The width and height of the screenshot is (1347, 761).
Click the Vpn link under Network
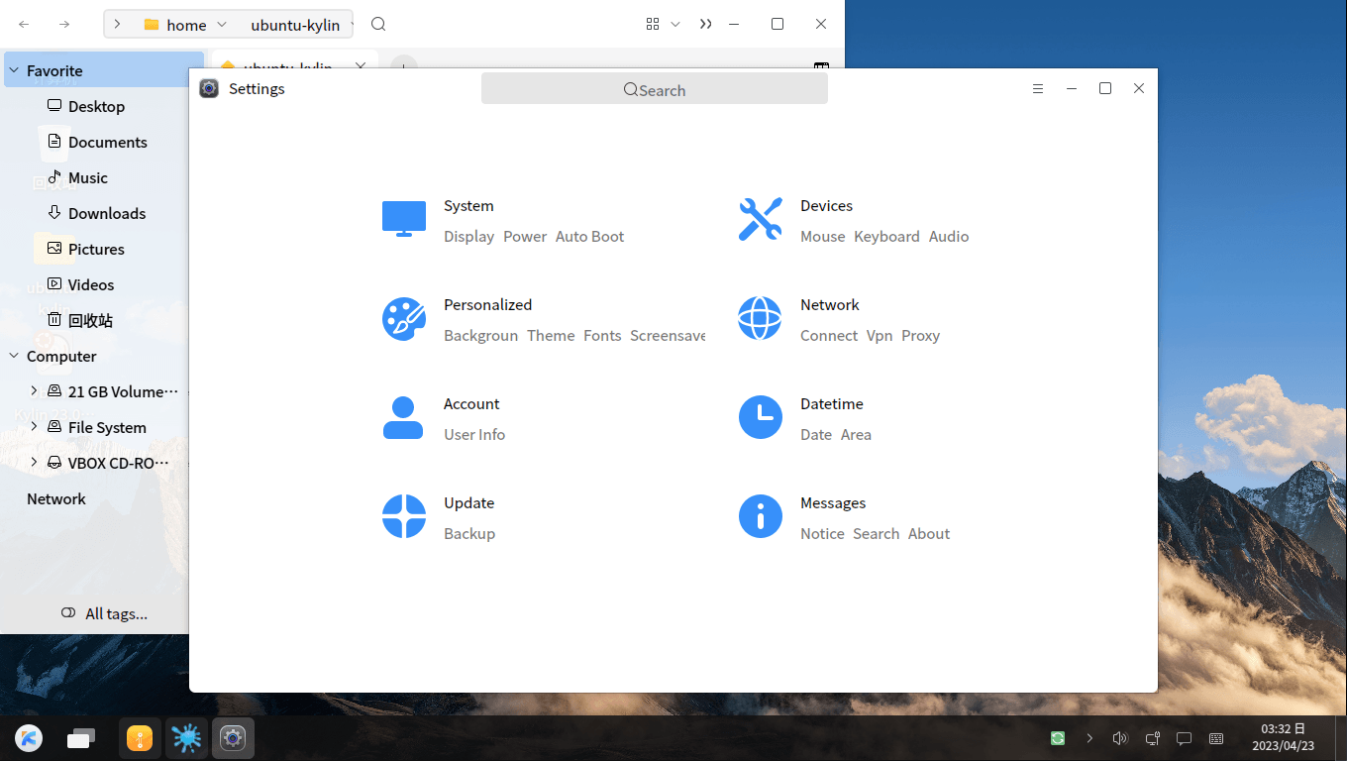pos(880,336)
